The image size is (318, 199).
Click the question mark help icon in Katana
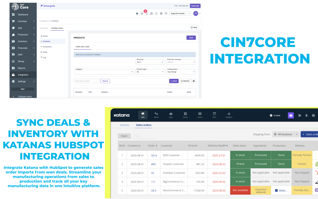coord(313,115)
